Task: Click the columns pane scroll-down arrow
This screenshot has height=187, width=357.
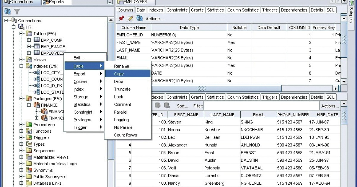Action: pyautogui.click(x=344, y=81)
